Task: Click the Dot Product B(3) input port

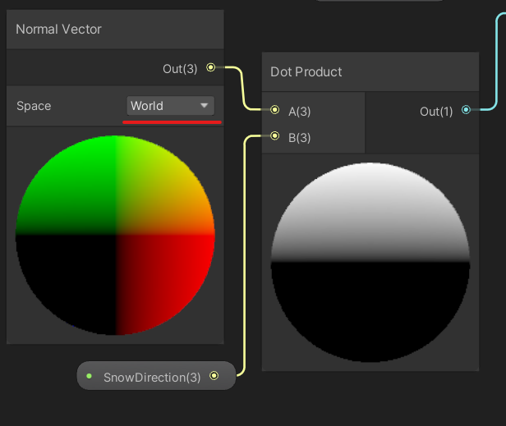Action: point(274,135)
